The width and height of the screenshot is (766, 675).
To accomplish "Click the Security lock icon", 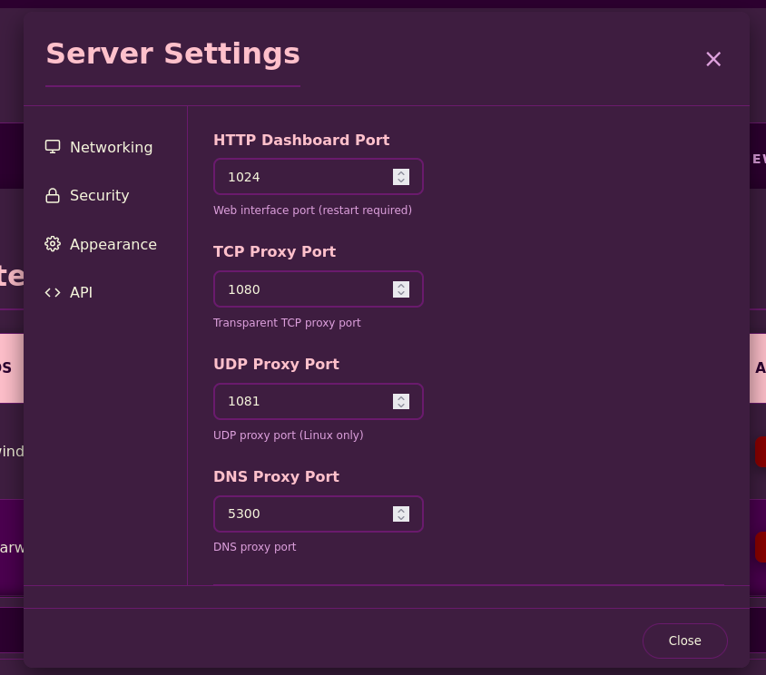I will (x=53, y=195).
